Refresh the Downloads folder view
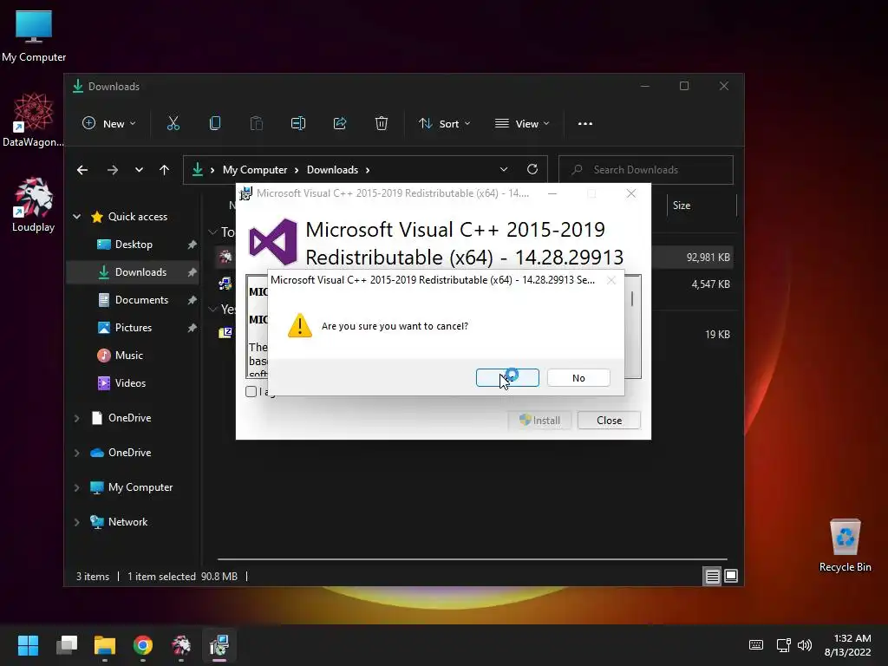Viewport: 888px width, 666px height. [532, 169]
